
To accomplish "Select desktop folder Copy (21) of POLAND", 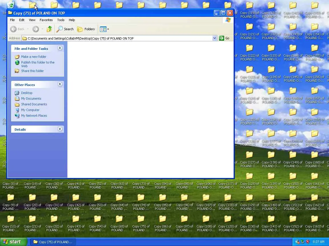I will (32, 224).
